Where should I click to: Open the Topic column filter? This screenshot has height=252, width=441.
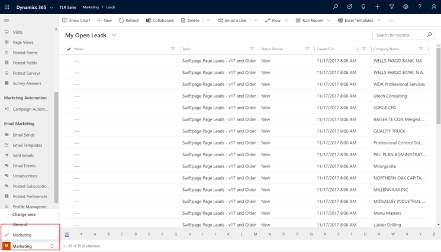click(x=252, y=49)
